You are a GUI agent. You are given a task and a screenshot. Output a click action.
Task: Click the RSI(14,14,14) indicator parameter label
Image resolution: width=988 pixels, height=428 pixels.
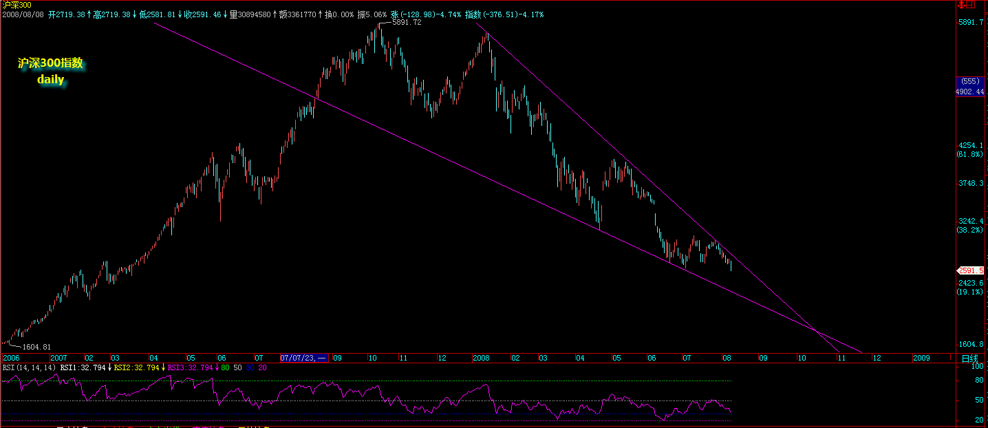(30, 368)
